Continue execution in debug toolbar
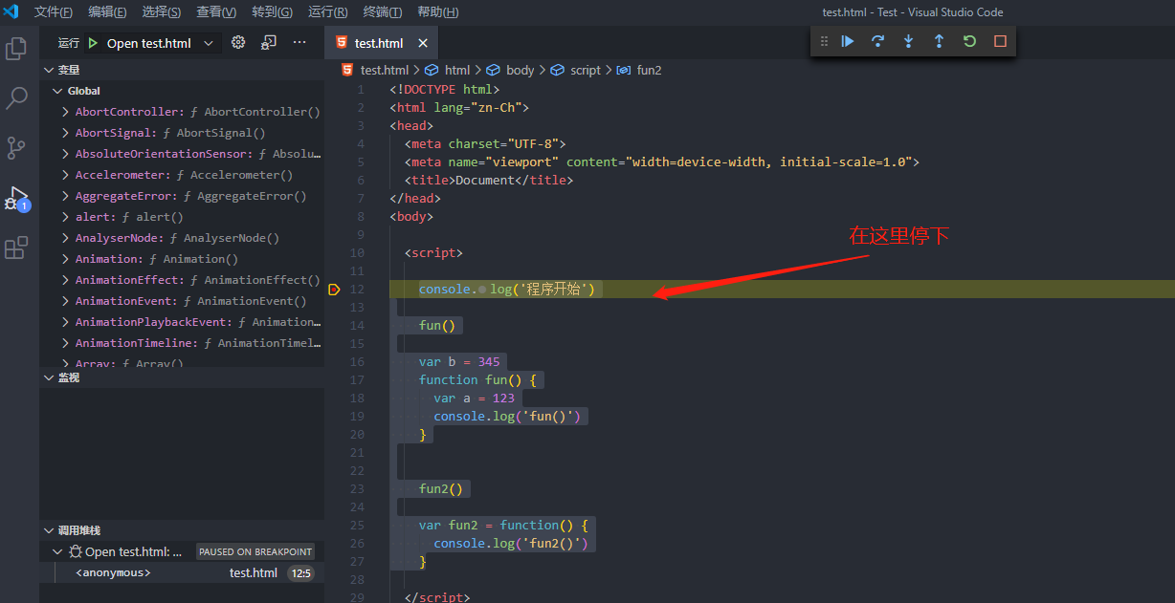The height and width of the screenshot is (603, 1175). point(848,41)
